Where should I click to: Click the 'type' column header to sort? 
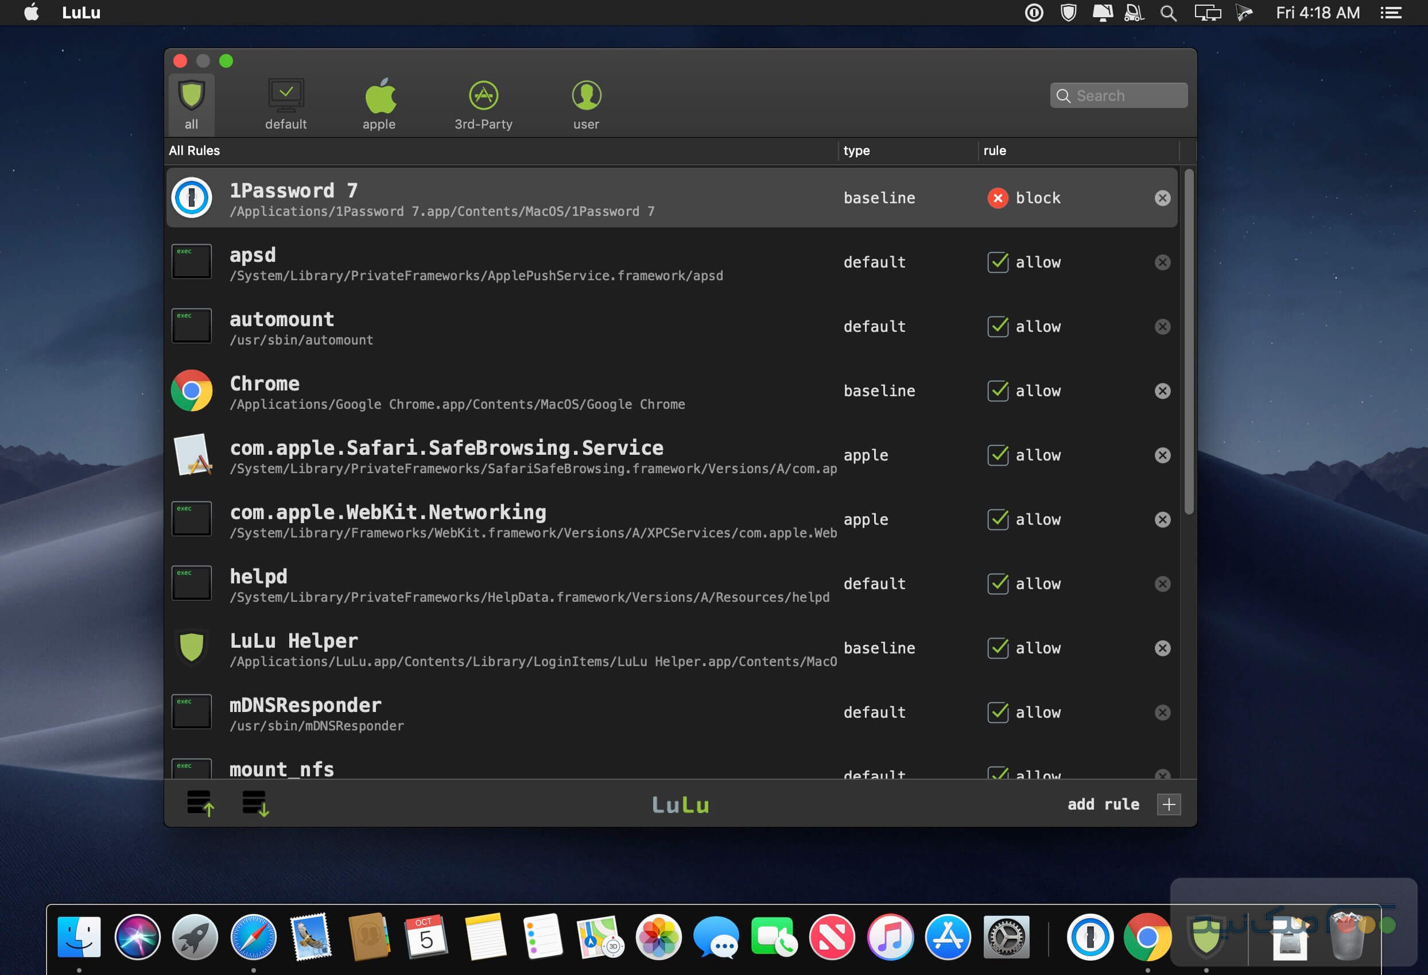point(856,150)
